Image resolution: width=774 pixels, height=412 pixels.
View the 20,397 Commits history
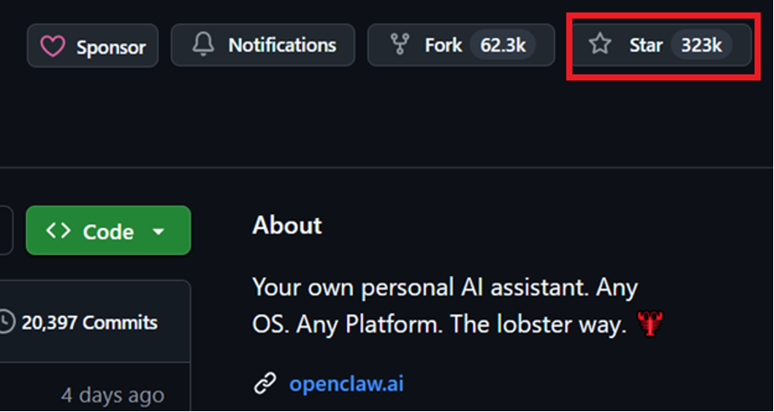tap(89, 323)
